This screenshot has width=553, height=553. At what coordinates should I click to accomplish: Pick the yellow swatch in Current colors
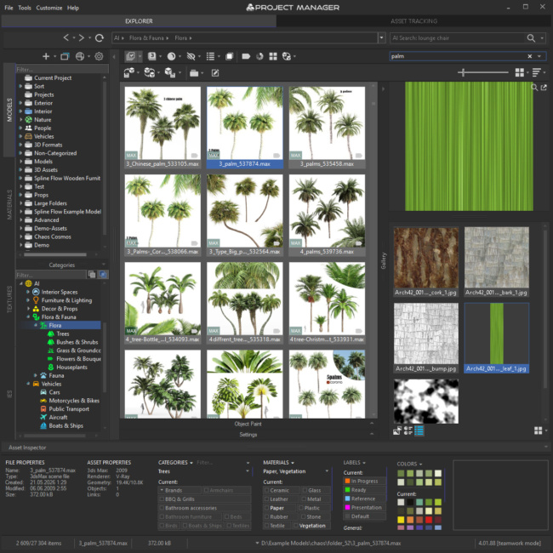click(401, 520)
